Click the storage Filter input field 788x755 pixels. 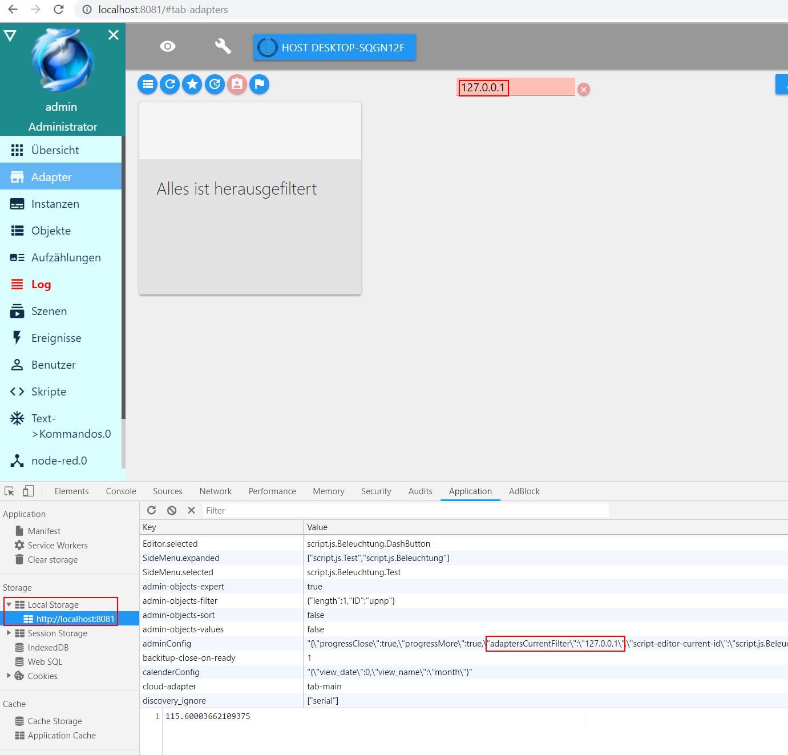[x=406, y=511]
